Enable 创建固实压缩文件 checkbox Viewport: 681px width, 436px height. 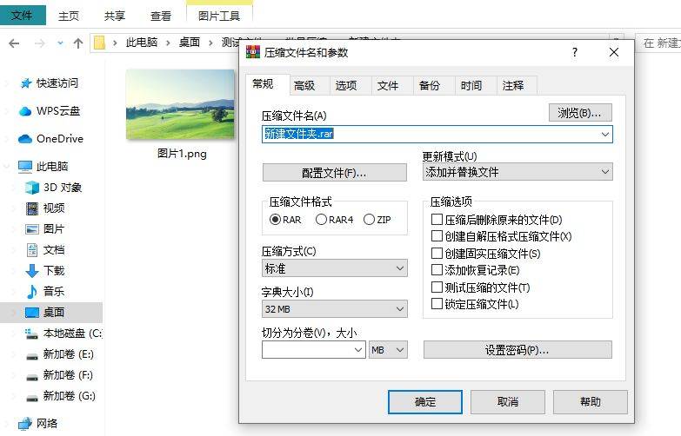pos(437,253)
